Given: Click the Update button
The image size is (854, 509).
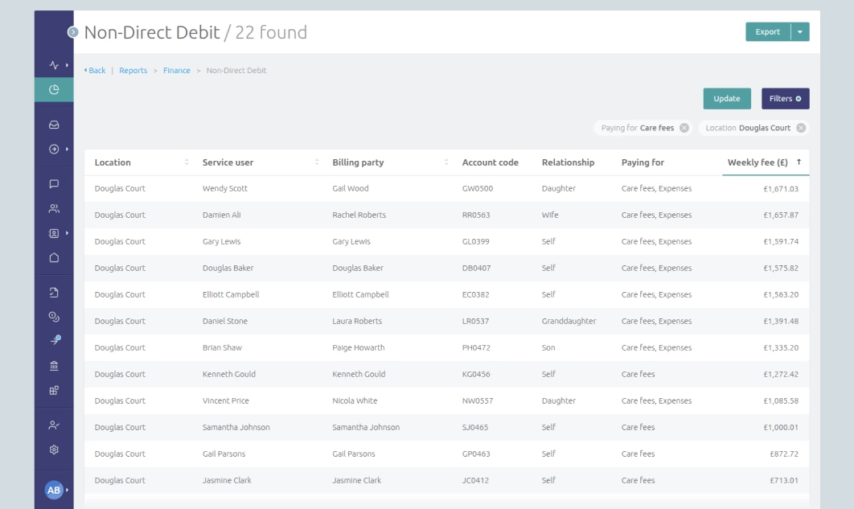Looking at the screenshot, I should pyautogui.click(x=726, y=98).
